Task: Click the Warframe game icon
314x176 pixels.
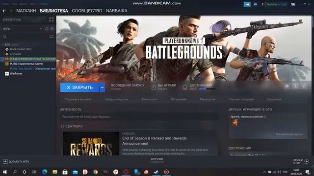Action: tap(7, 73)
